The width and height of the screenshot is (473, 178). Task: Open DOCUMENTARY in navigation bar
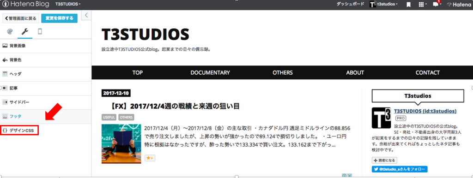click(210, 72)
